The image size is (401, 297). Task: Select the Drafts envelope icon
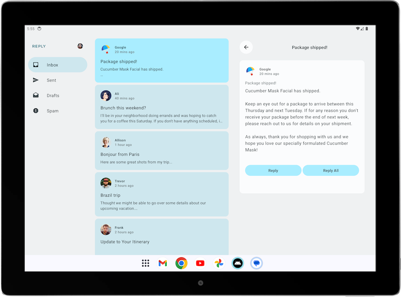[x=36, y=95]
